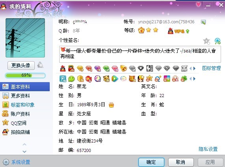Click the gray star icon above signature box
The image size is (225, 167).
point(206,41)
